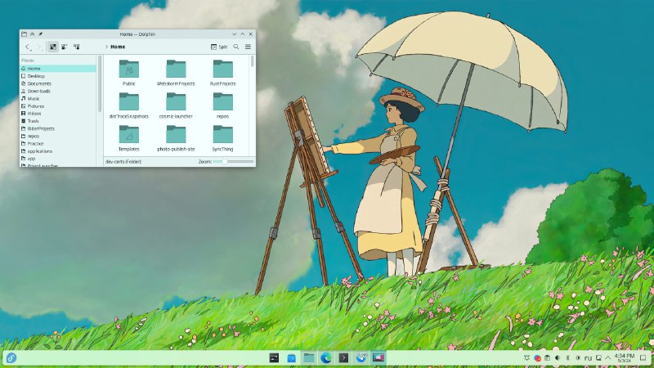Switch to Icons view mode
654x368 pixels.
coord(53,47)
